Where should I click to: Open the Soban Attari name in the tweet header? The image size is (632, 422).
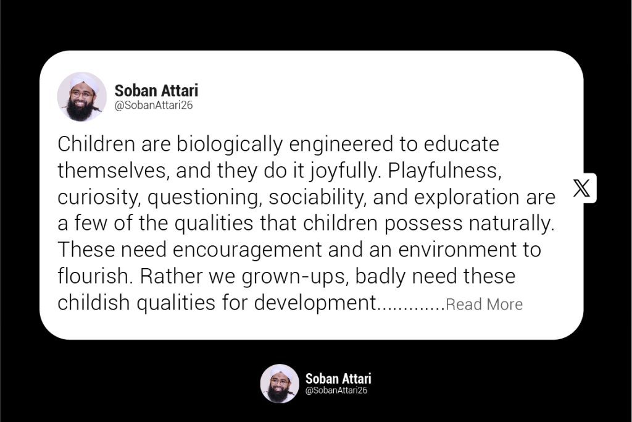tap(156, 91)
